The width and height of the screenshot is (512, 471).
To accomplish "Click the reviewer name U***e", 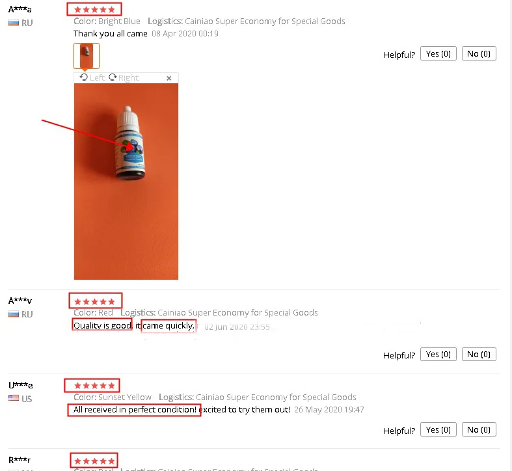I will coord(21,385).
